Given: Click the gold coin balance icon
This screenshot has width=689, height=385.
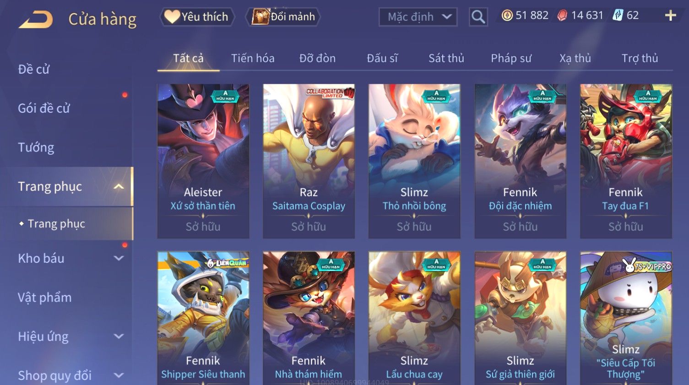Looking at the screenshot, I should (507, 16).
